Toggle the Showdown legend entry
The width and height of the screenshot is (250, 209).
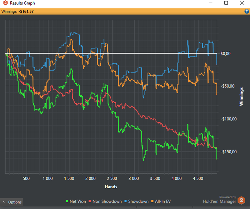(x=136, y=201)
